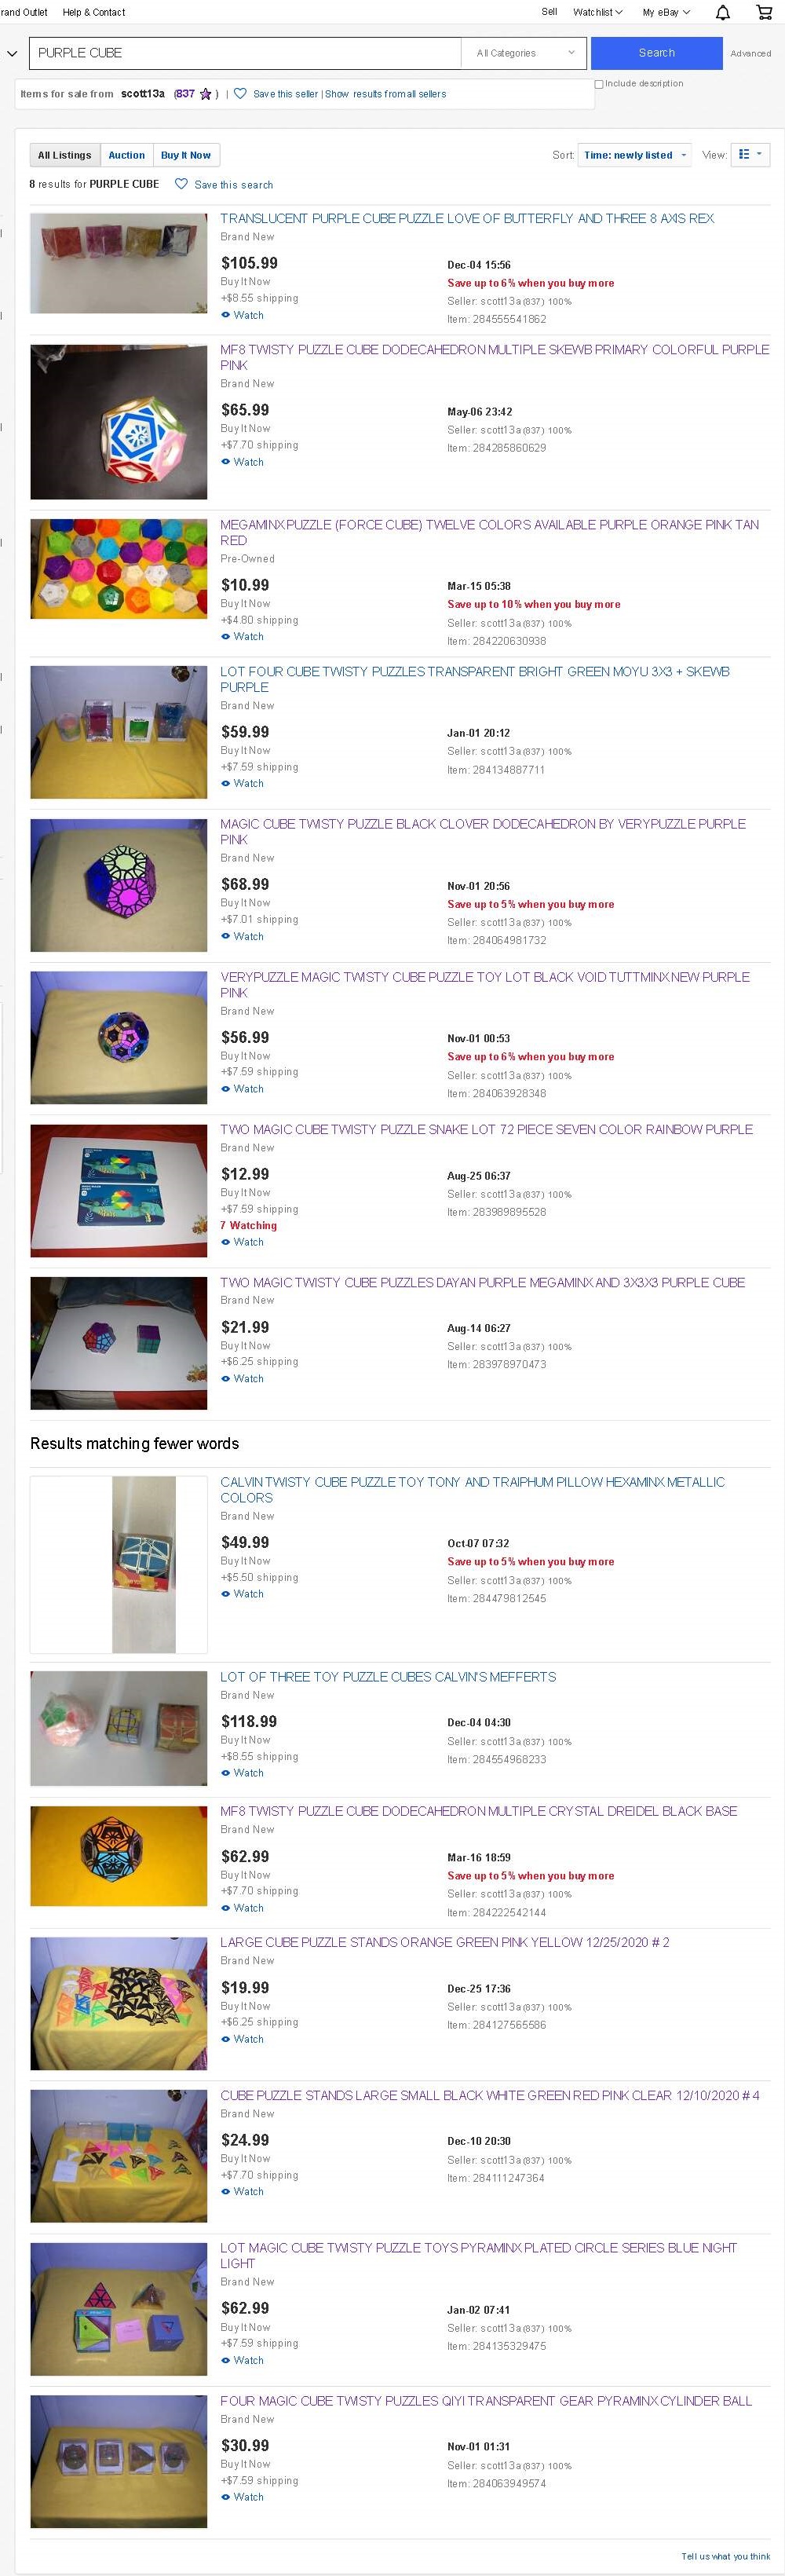The height and width of the screenshot is (2576, 785).
Task: Click the blue Search button
Action: click(656, 53)
